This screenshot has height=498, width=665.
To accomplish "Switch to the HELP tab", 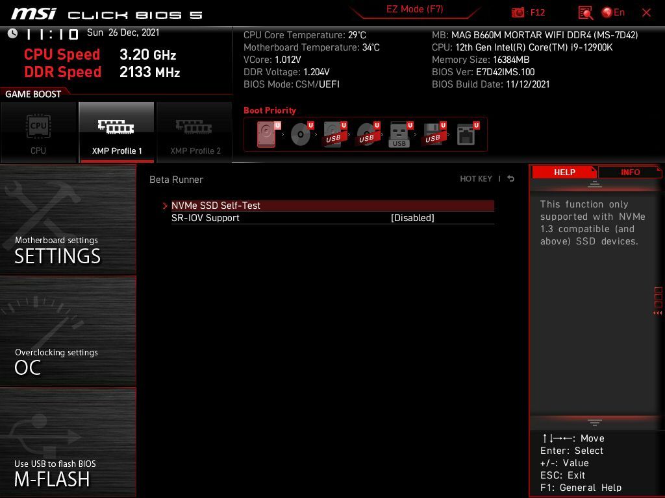I will pyautogui.click(x=564, y=172).
